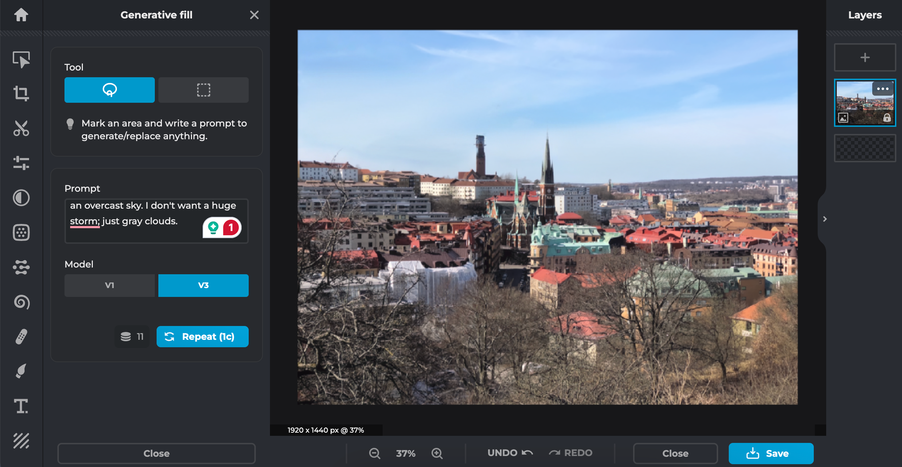Pick the Draw brush tool
Viewport: 902px width, 467px height.
(x=21, y=371)
